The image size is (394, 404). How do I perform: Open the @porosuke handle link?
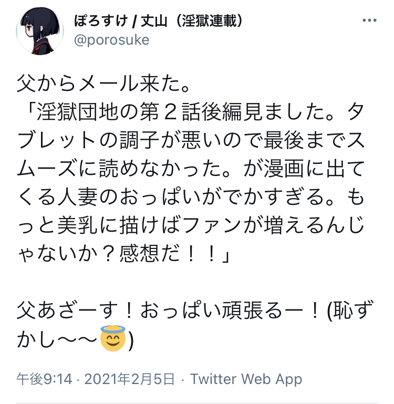[x=111, y=40]
